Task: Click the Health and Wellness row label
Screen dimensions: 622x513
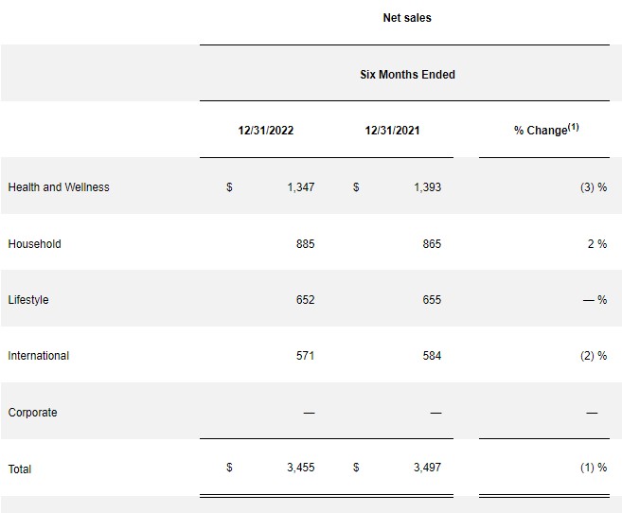Action: coord(59,187)
